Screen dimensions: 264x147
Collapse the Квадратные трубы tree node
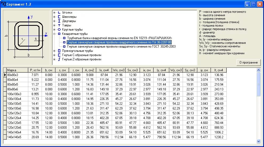(x=54, y=34)
